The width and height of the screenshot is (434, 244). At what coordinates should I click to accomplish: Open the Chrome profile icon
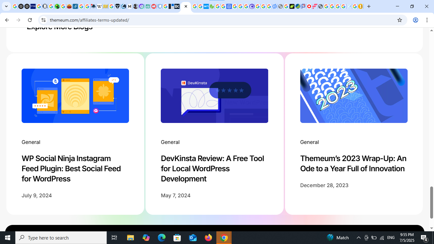(416, 20)
